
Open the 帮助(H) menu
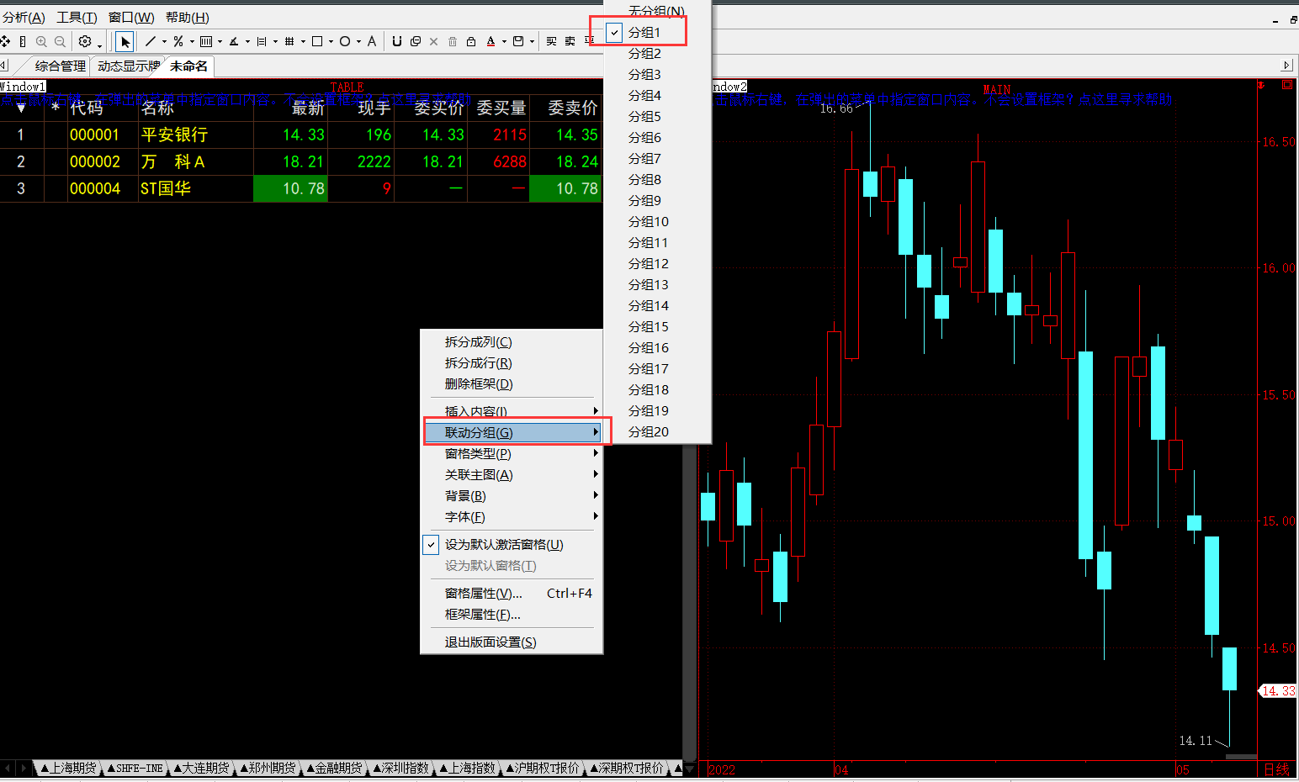pyautogui.click(x=188, y=17)
